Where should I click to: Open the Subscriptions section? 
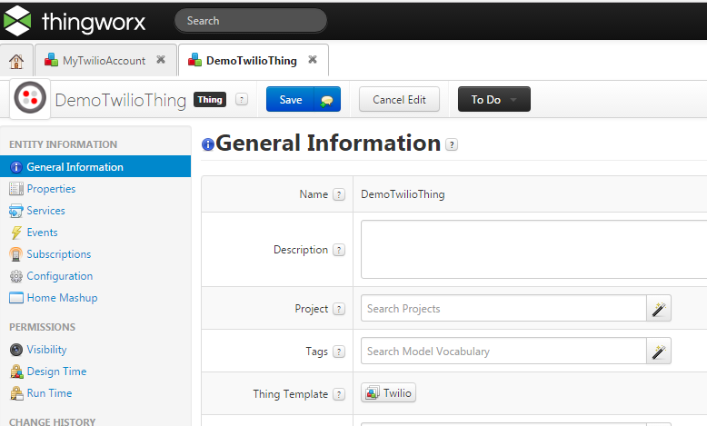pos(59,253)
